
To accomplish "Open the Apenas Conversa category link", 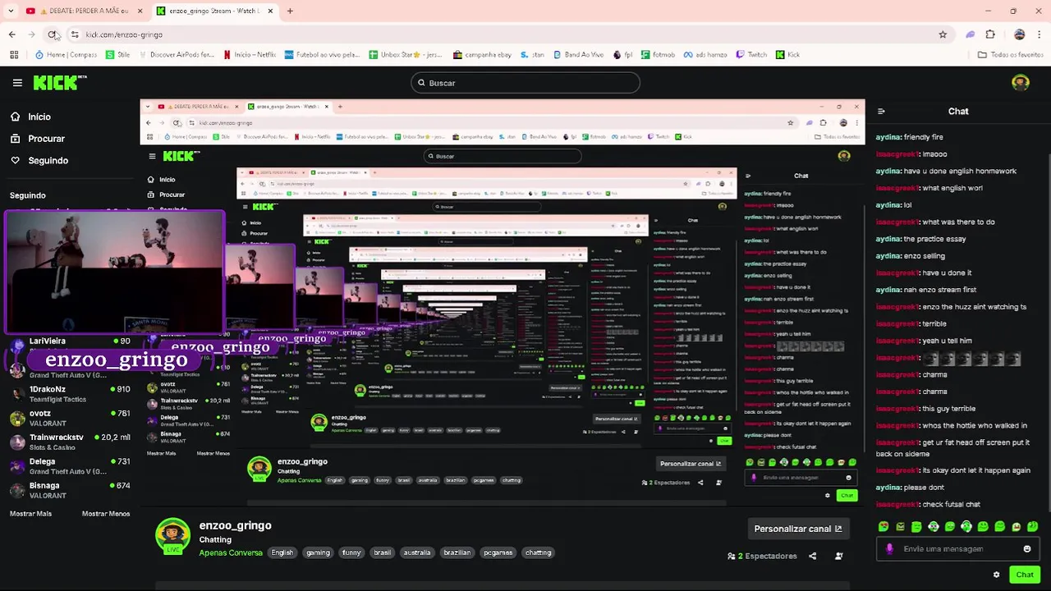I will pos(231,553).
